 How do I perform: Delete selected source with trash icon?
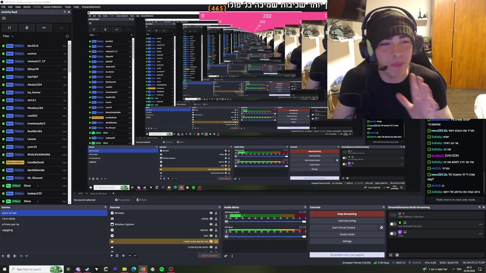coord(117,256)
